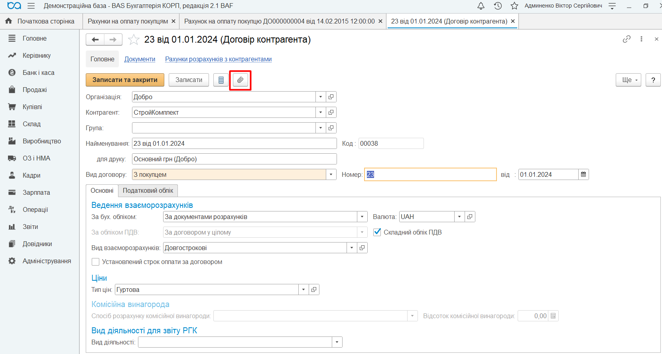Copy link to this contract
The image size is (662, 354).
627,39
